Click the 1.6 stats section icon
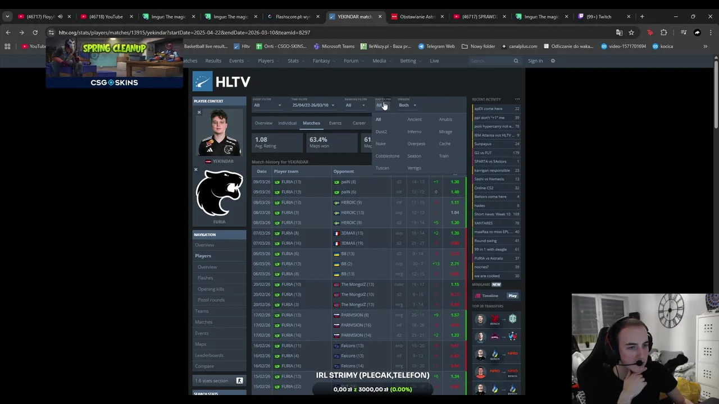Viewport: 719px width, 404px height. point(239,380)
